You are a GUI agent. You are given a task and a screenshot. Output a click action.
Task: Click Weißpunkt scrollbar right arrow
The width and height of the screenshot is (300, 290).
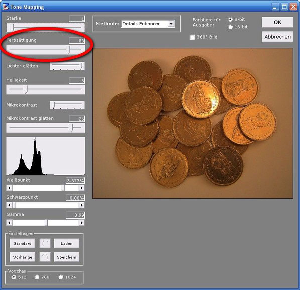(x=82, y=188)
